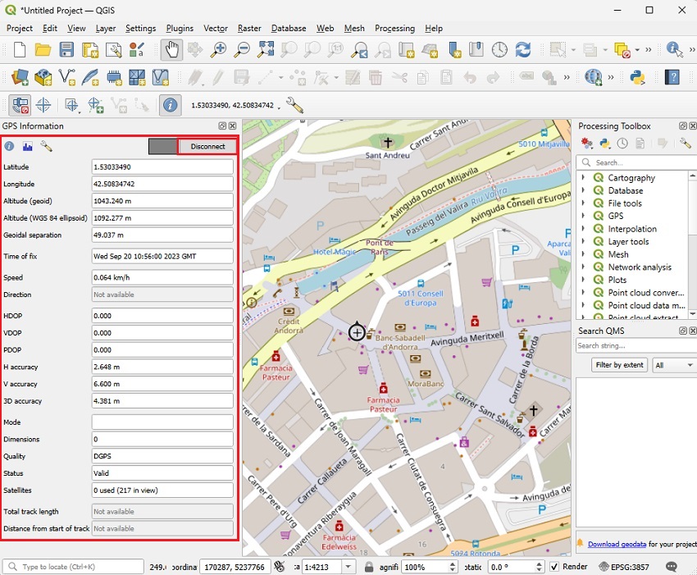Open the Processing menu
This screenshot has width=697, height=575.
[394, 28]
